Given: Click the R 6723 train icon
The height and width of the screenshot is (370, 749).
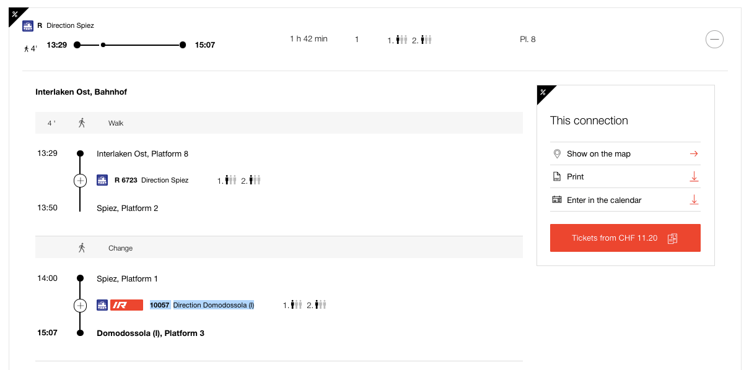Looking at the screenshot, I should point(102,181).
